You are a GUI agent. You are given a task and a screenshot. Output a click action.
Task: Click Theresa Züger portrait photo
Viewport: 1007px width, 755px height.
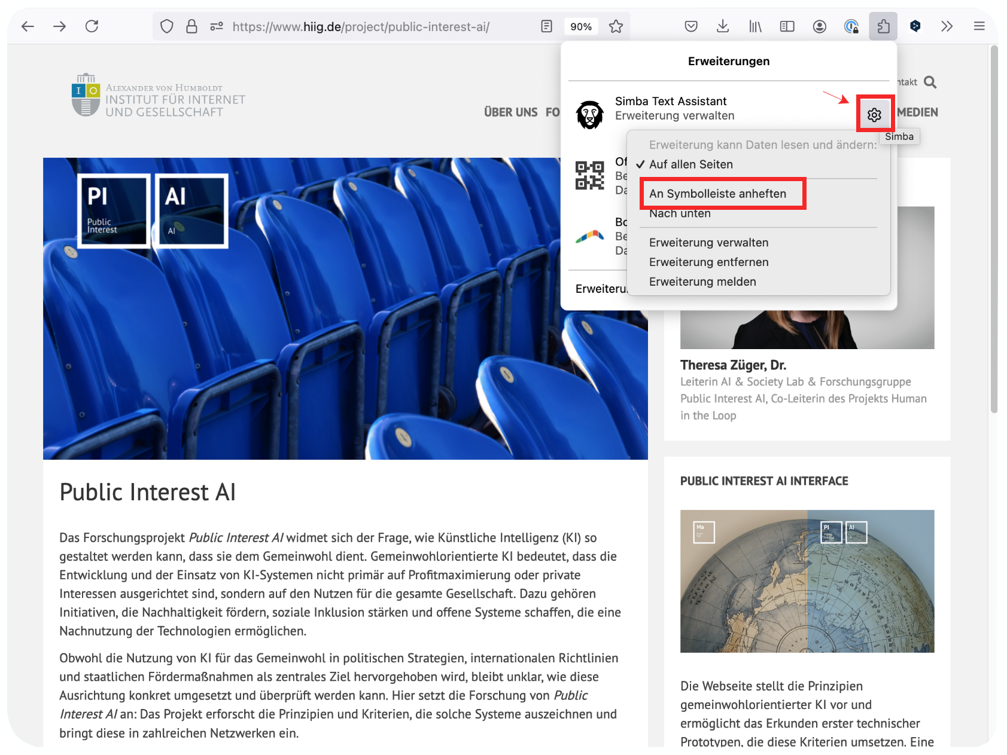point(807,329)
